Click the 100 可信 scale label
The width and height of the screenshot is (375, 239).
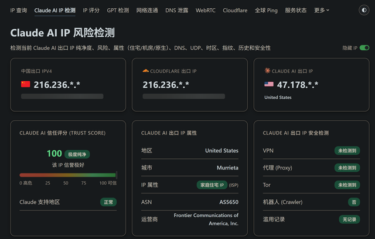click(108, 183)
